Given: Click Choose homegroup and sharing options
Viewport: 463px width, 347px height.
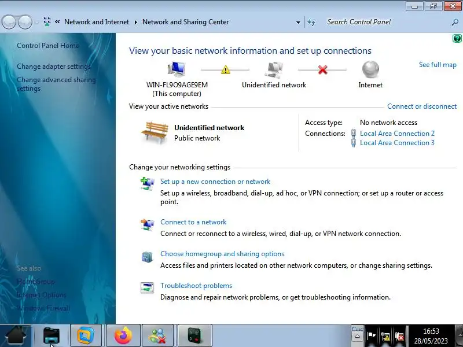Looking at the screenshot, I should coord(222,254).
